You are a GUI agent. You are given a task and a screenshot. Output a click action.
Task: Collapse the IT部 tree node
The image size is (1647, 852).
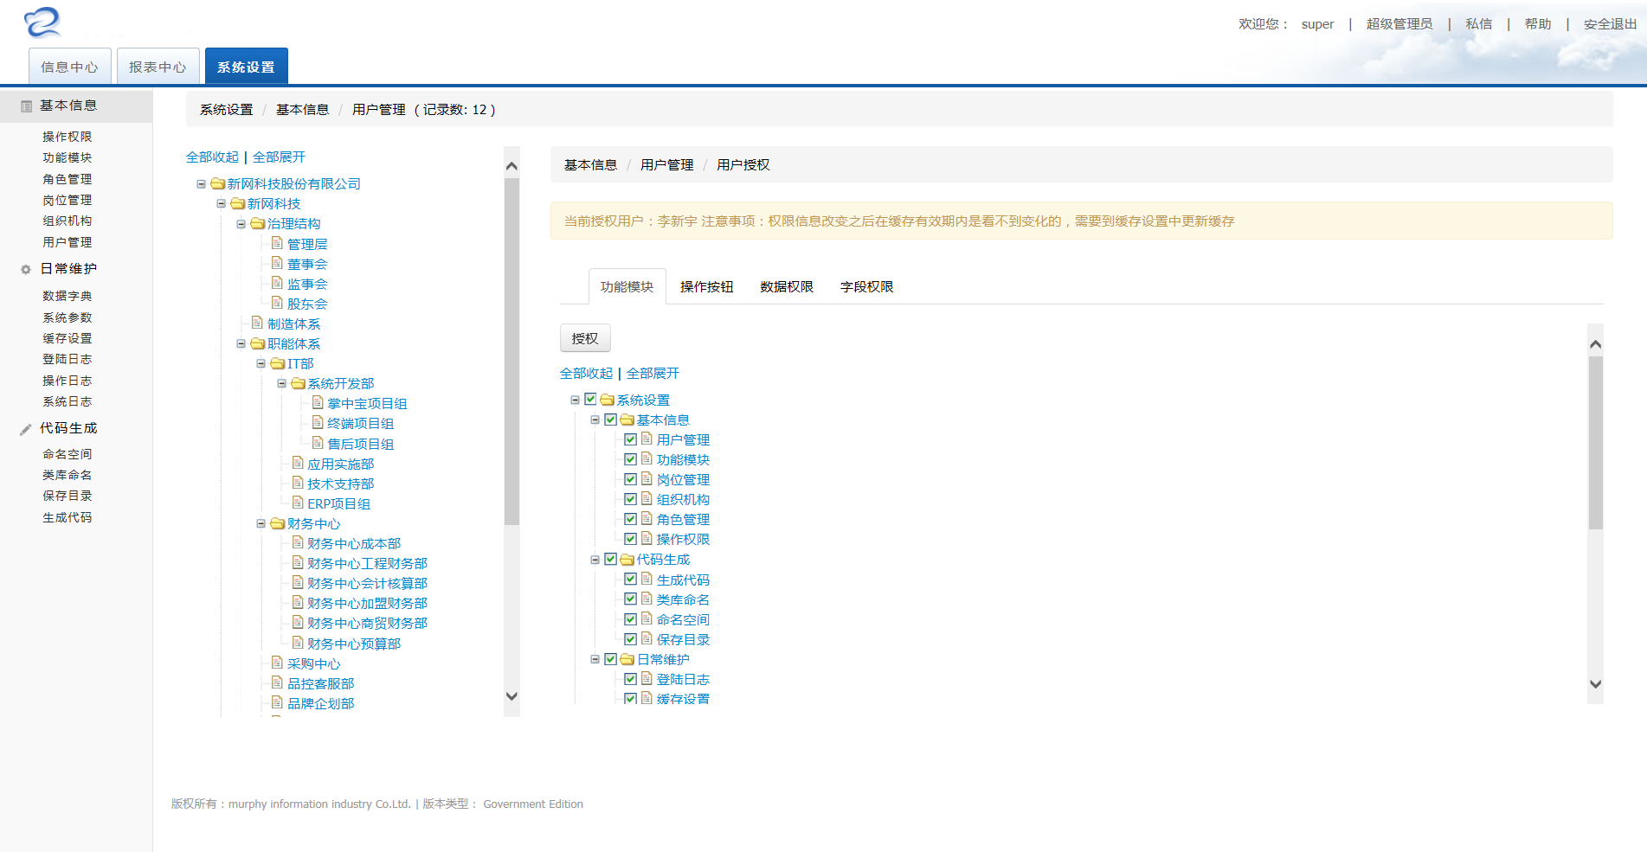(261, 363)
